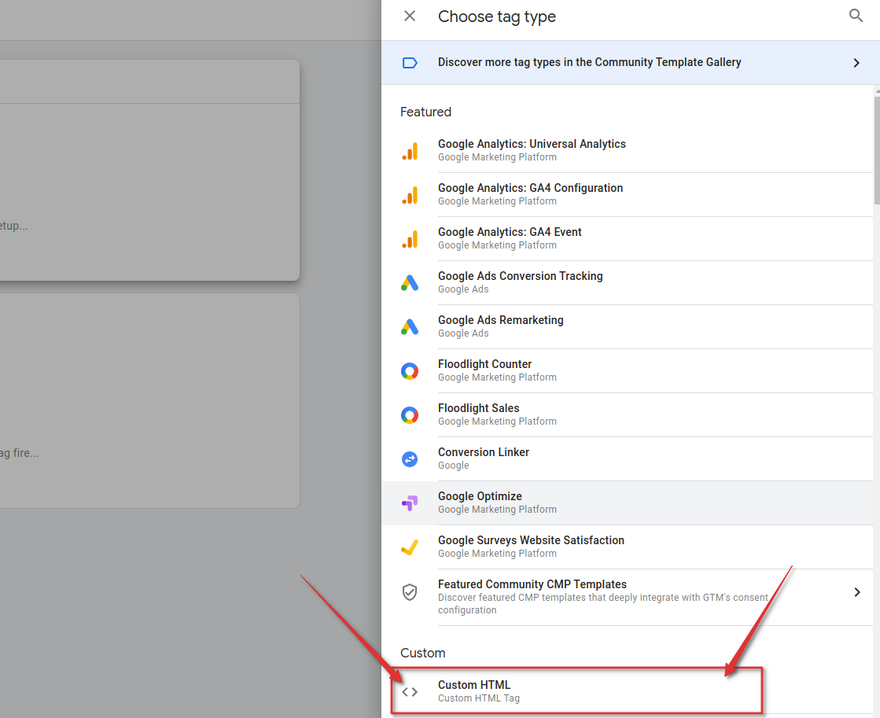Screen dimensions: 880x718
Task: Select Google Optimize tag type
Action: [627, 503]
